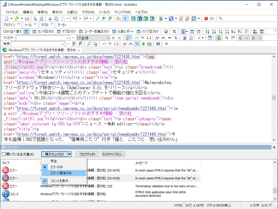Toggle Match Case Aa in filter toolbar

157,38
